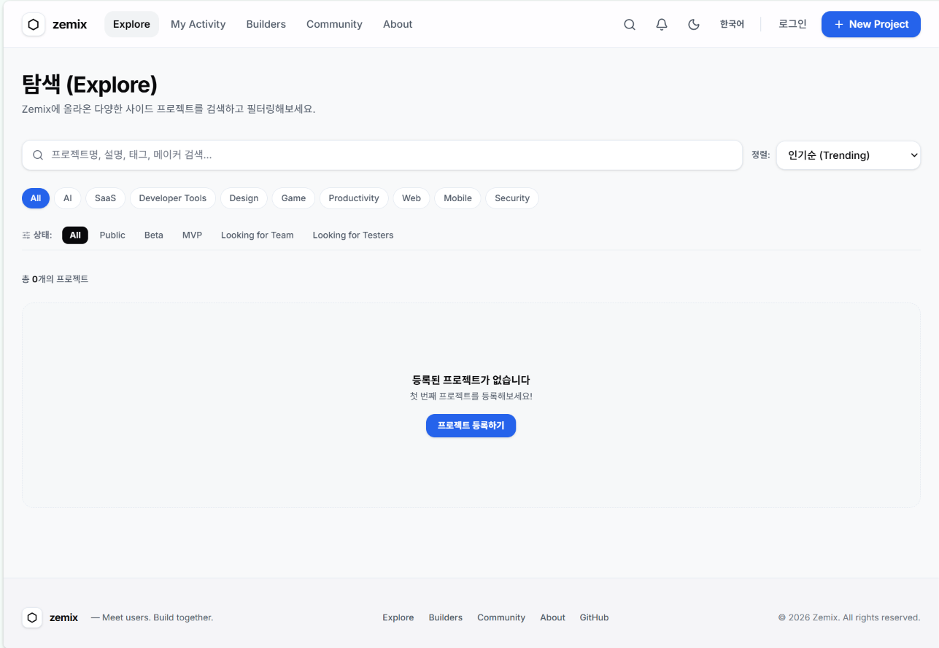Open notifications via the bell icon
Image resolution: width=939 pixels, height=648 pixels.
click(x=662, y=24)
